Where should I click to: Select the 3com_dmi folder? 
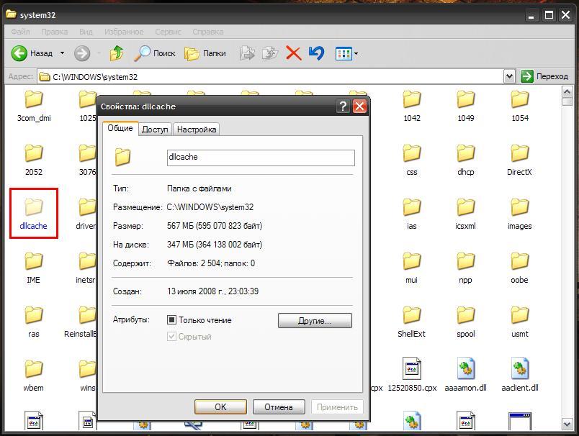(34, 106)
